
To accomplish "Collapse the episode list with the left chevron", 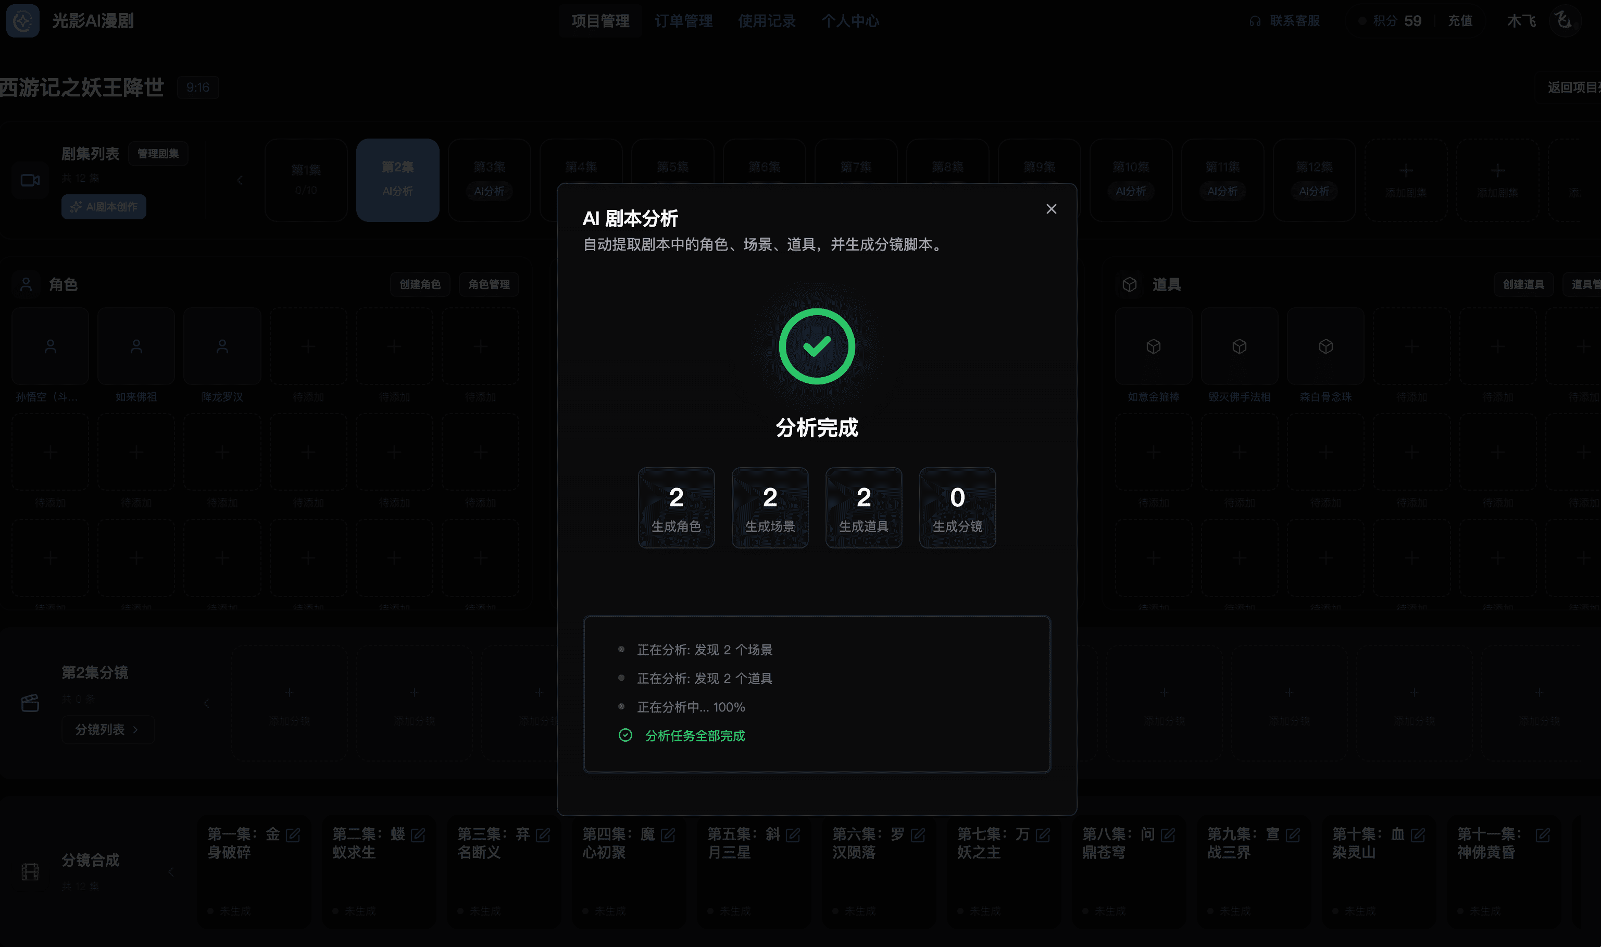I will (239, 180).
